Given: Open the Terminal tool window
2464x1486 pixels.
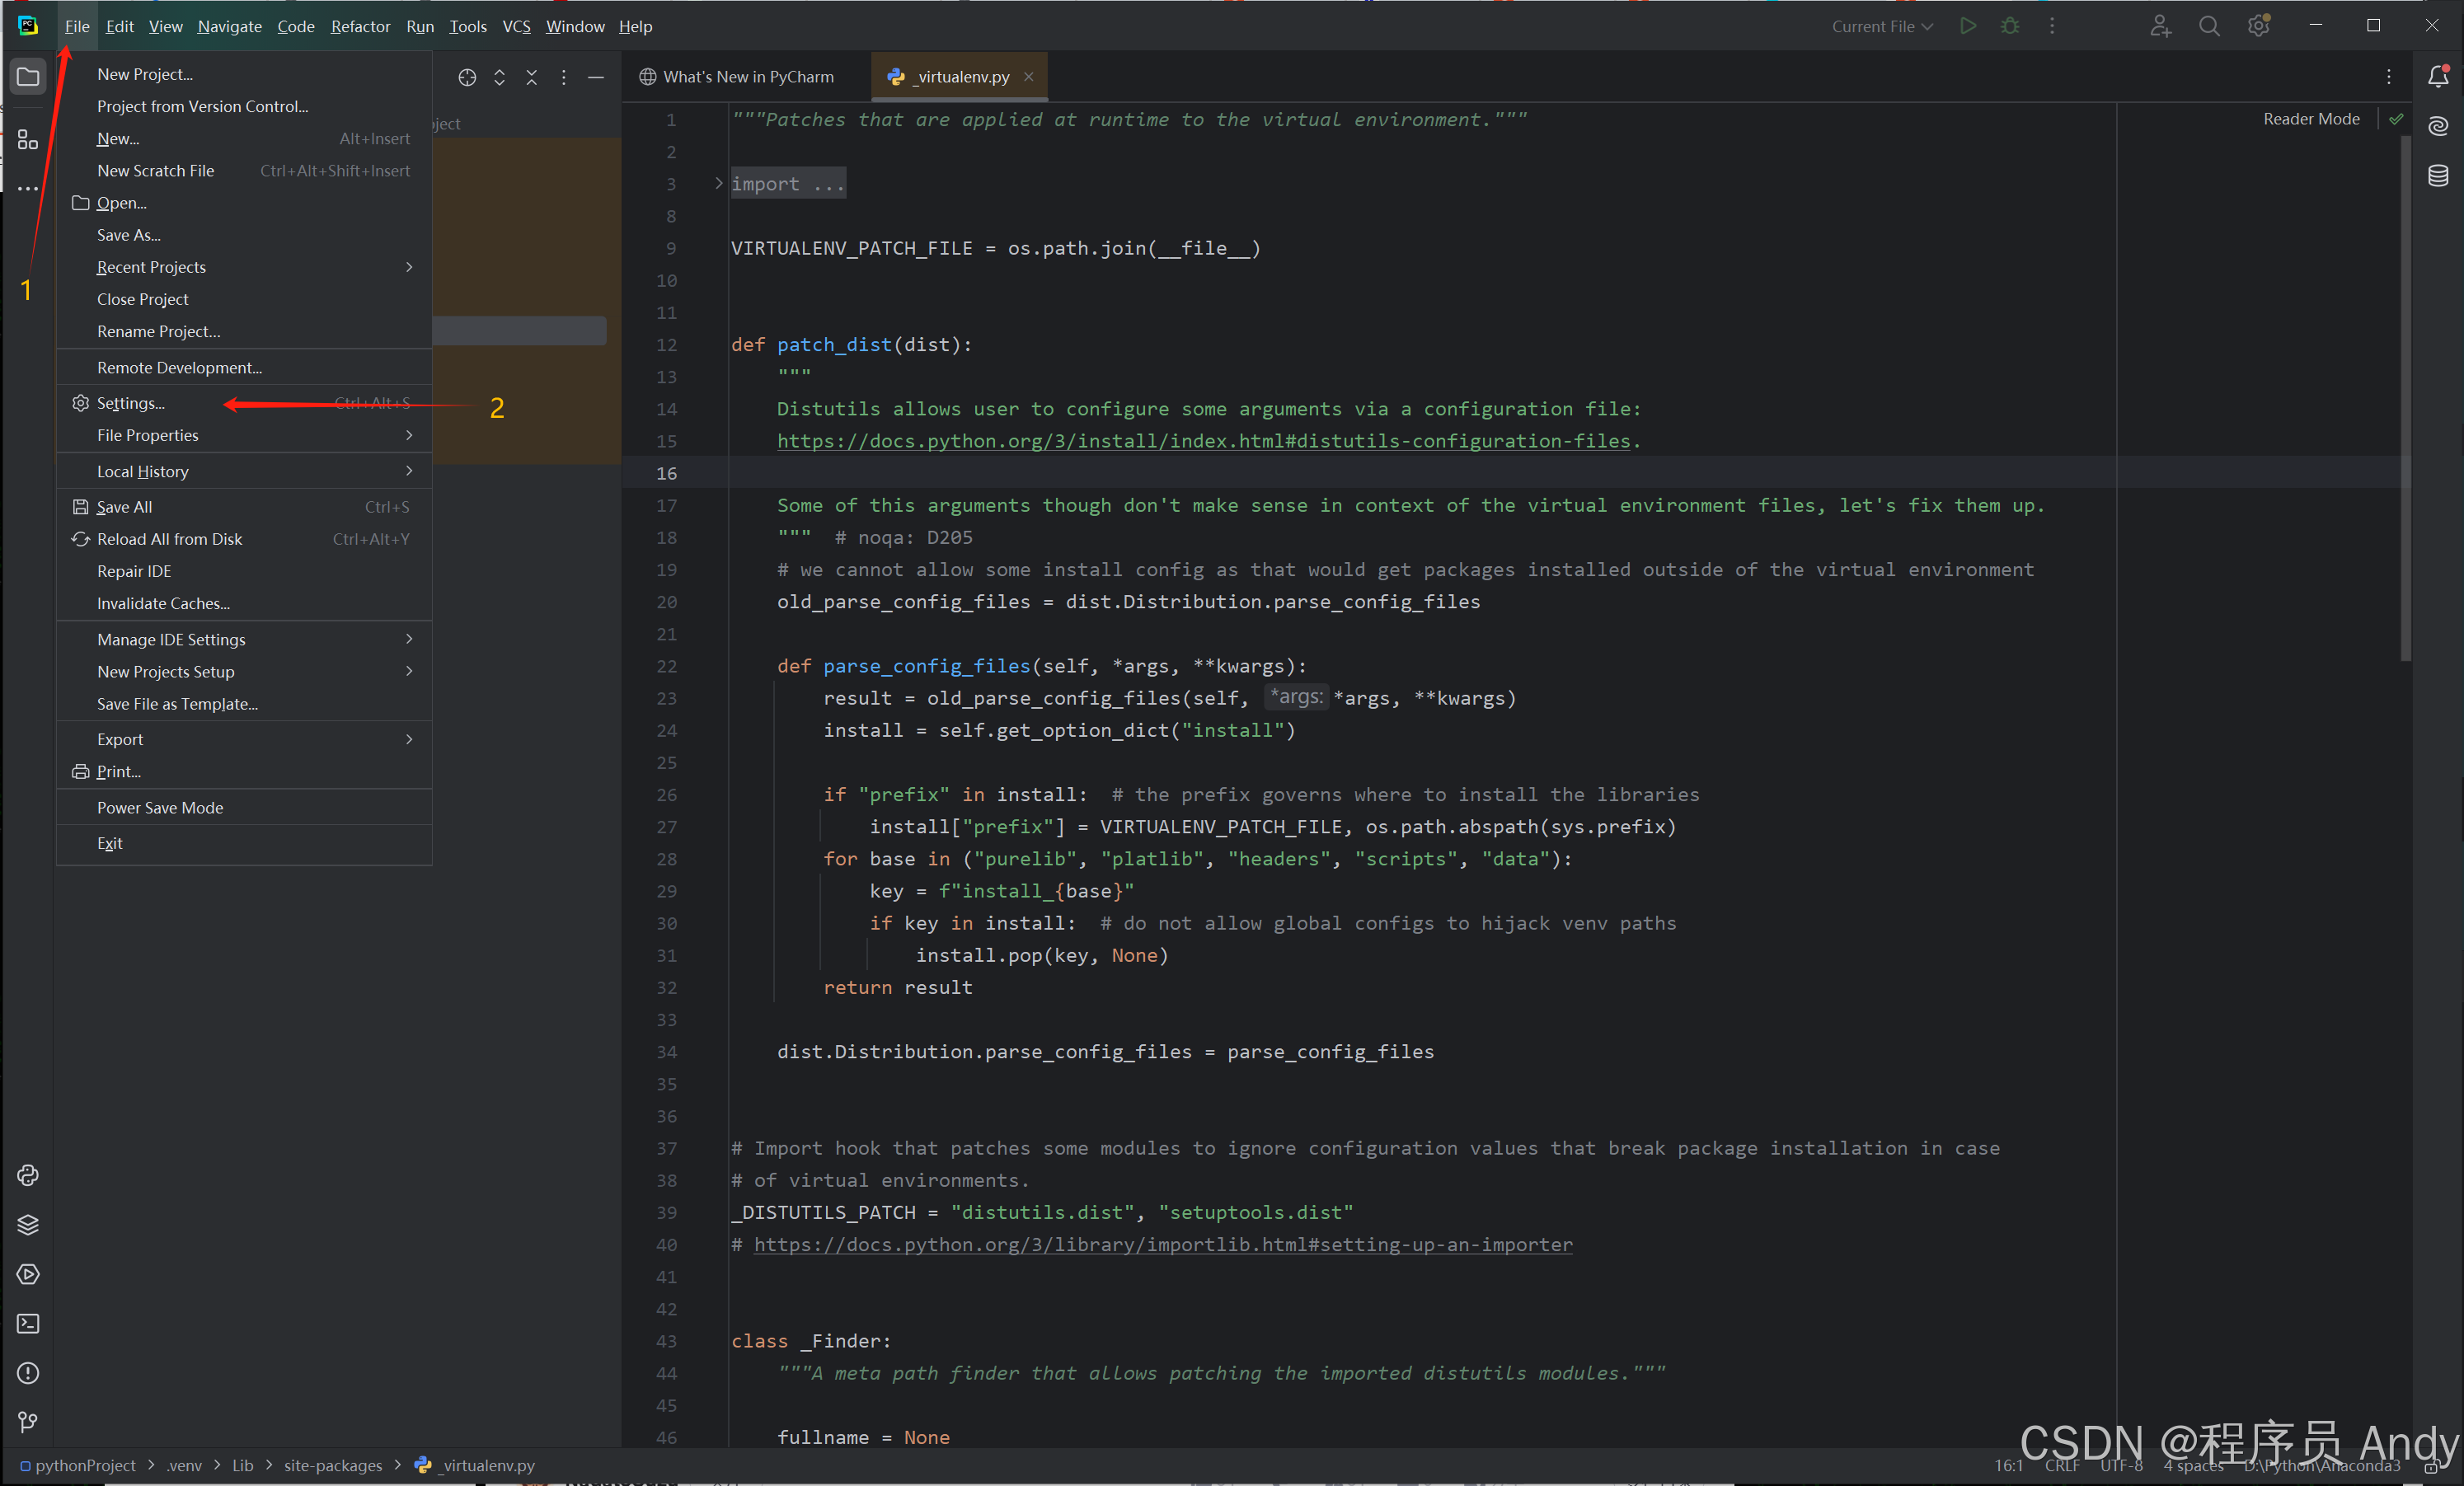Looking at the screenshot, I should [x=28, y=1324].
